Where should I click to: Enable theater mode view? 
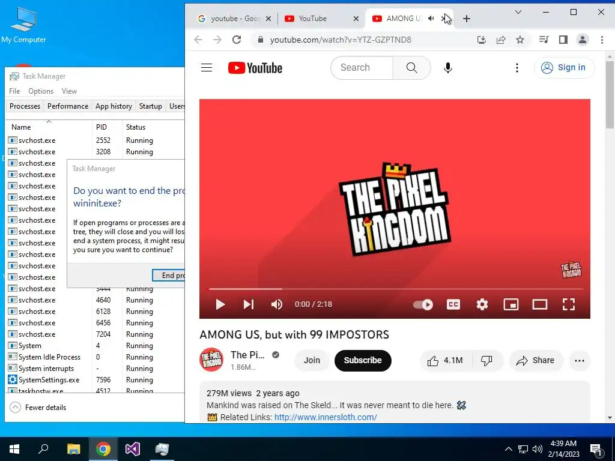point(540,304)
